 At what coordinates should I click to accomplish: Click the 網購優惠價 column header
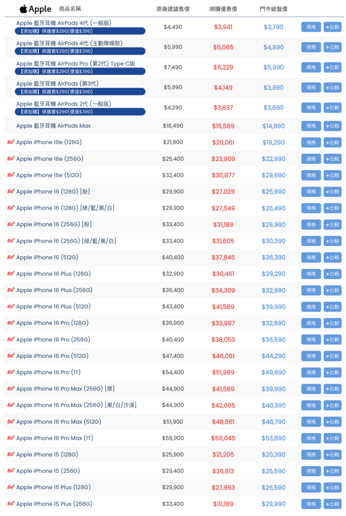(x=223, y=9)
